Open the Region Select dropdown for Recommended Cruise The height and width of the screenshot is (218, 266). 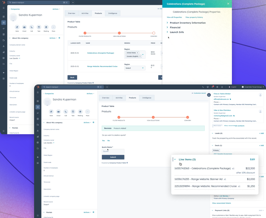click(x=135, y=68)
